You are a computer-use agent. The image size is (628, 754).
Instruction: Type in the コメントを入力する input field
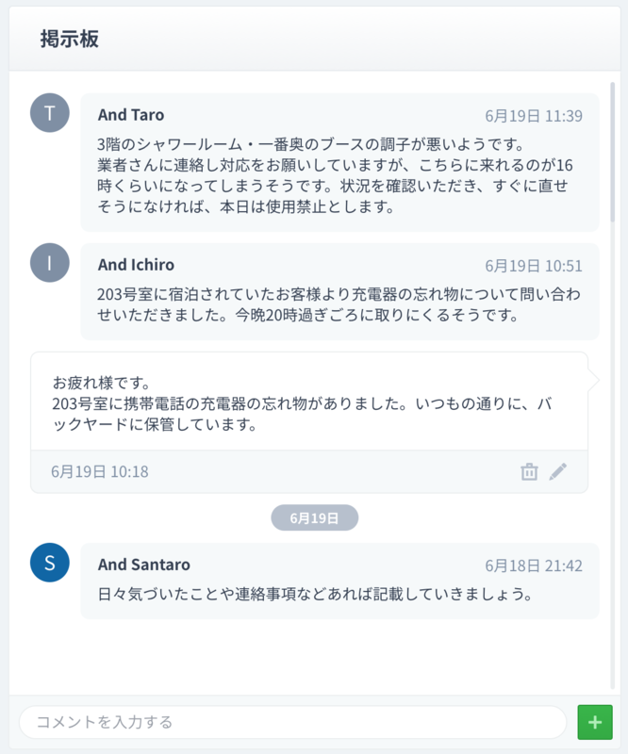294,722
